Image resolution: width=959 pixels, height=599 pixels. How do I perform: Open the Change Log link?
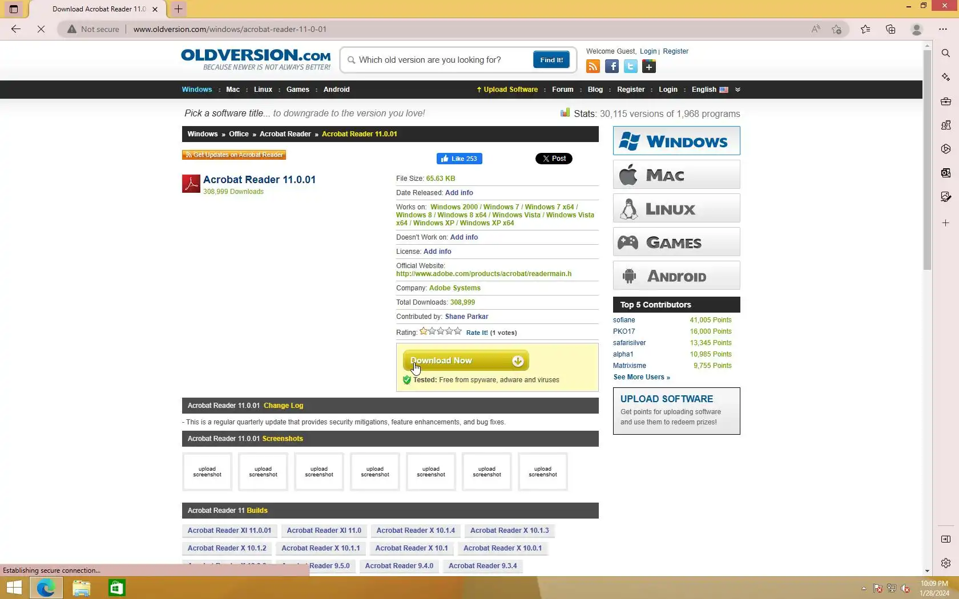coord(284,406)
